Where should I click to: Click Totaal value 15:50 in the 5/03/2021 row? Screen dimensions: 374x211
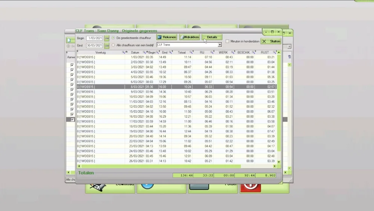188,77
